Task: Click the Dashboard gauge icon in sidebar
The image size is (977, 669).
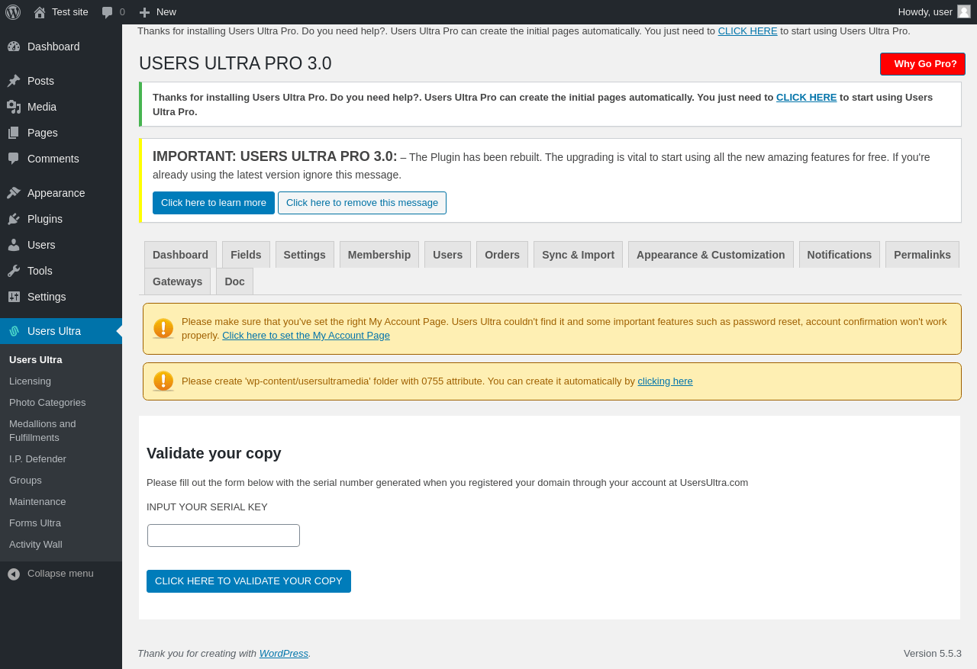Action: point(14,47)
